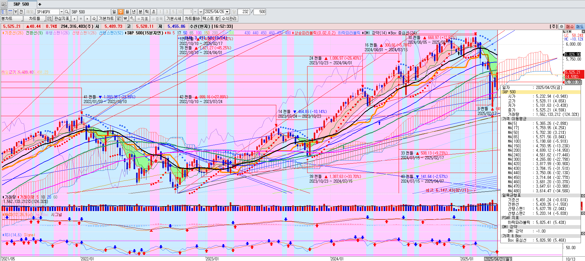585x261 pixels.
Task: Select monthly 월 period
Action: coord(127,12)
